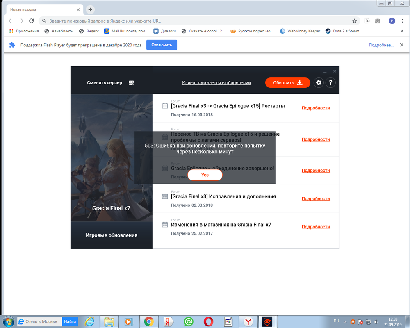Click the profile avatar in Chrome toolbar
The height and width of the screenshot is (328, 410).
[392, 21]
